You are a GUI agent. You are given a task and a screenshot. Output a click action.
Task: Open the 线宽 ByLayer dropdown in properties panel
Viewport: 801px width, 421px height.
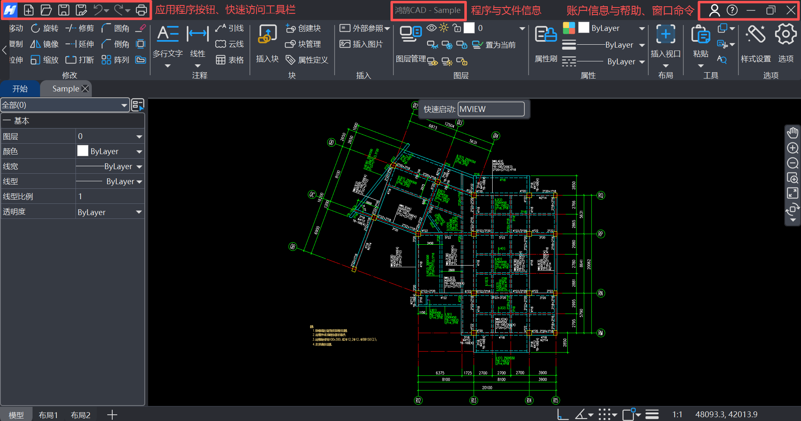pyautogui.click(x=139, y=167)
